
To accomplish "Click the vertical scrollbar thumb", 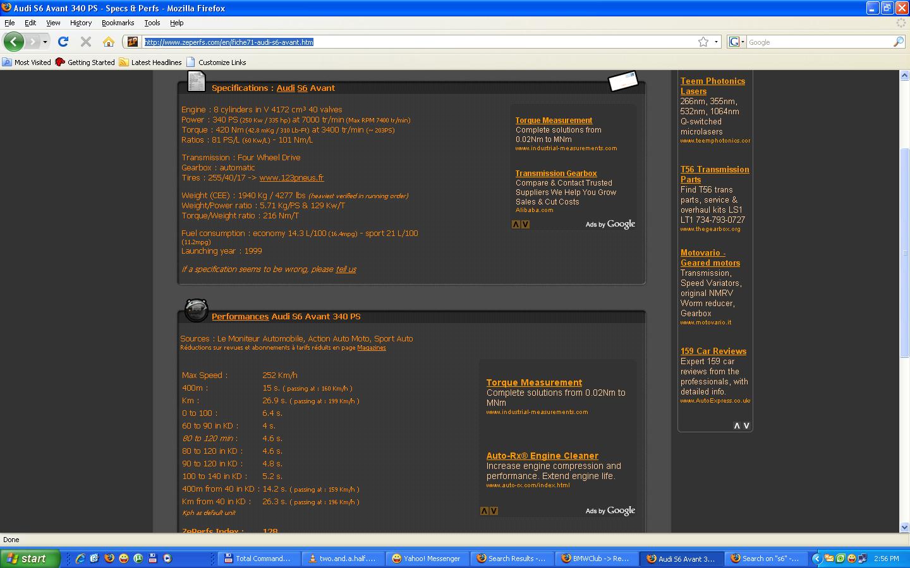I will [904, 253].
